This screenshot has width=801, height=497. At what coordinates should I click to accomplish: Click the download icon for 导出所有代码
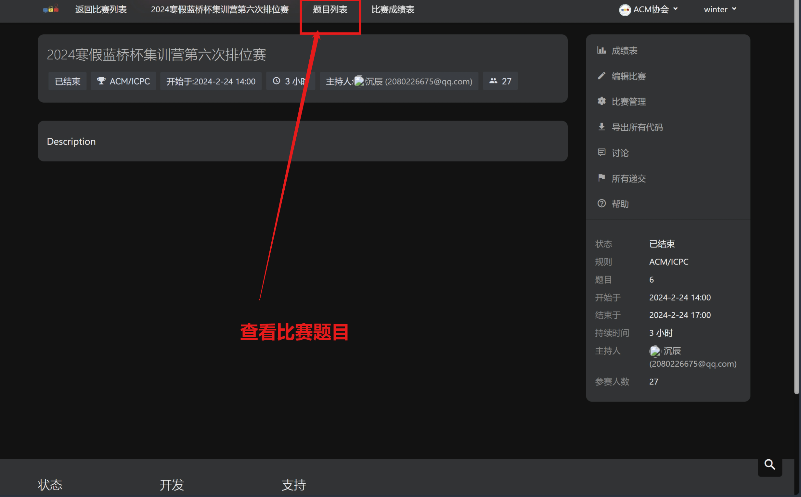click(x=601, y=127)
